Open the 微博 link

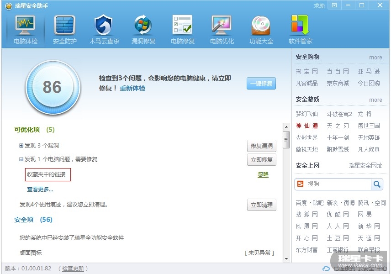tap(349, 203)
